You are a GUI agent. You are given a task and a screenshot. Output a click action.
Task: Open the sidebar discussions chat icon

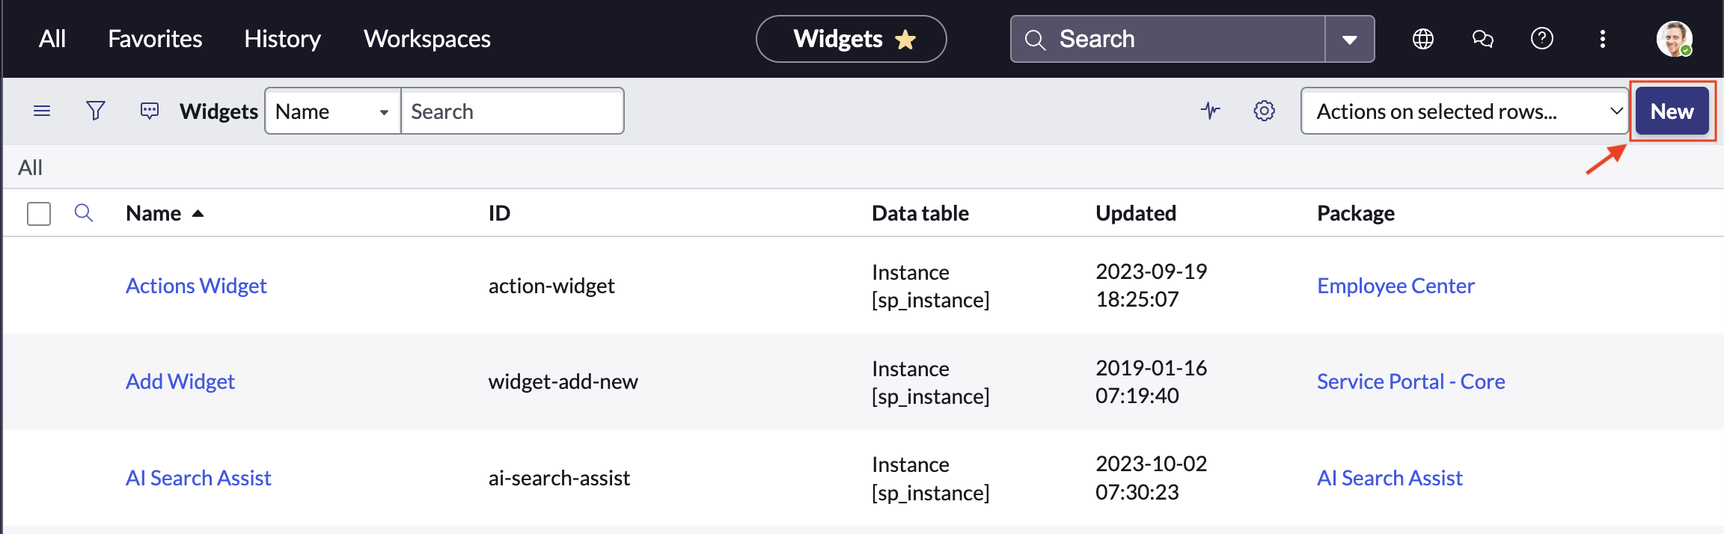tap(1483, 39)
